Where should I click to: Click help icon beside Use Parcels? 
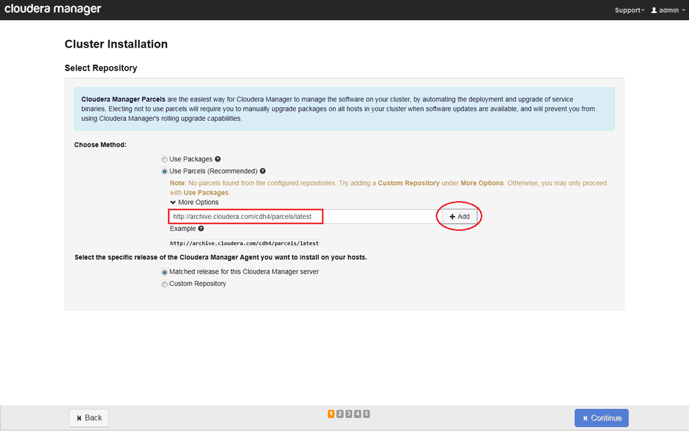[x=263, y=171]
